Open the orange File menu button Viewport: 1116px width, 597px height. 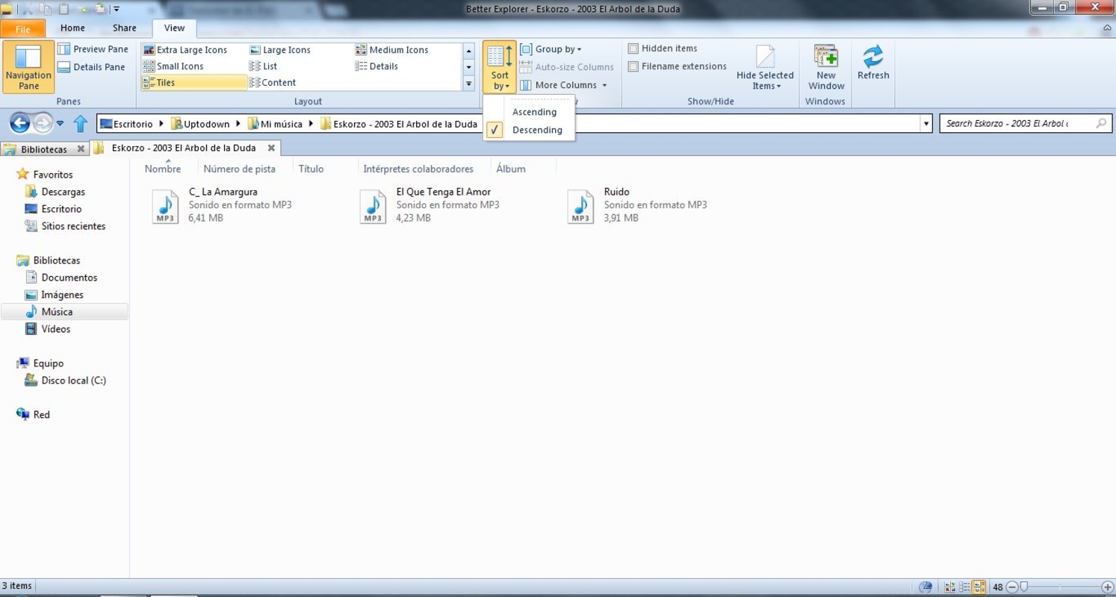click(x=22, y=29)
